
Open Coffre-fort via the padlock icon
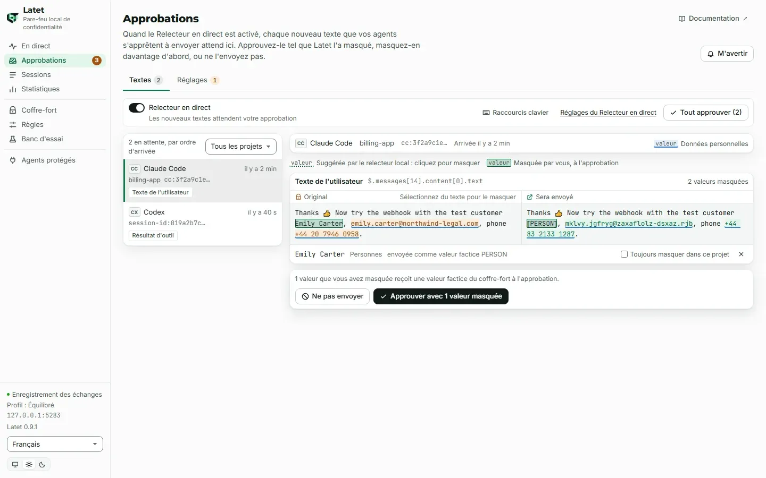(13, 110)
